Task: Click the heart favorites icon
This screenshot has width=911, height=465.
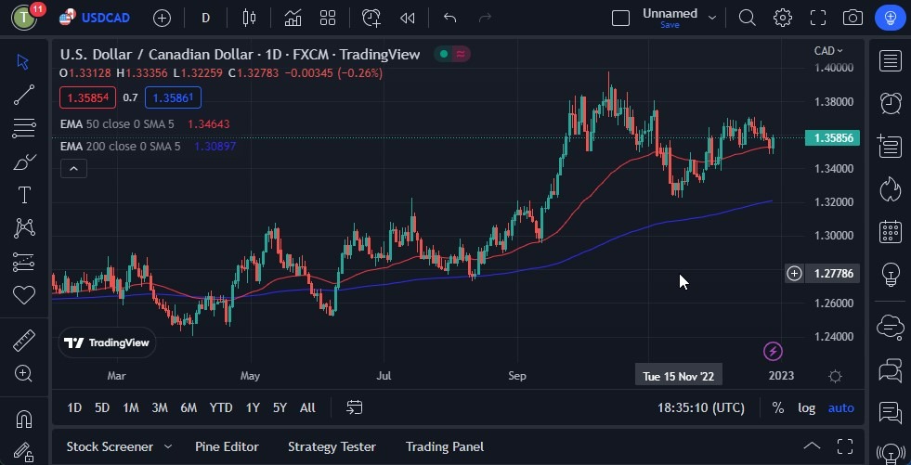Action: (24, 295)
